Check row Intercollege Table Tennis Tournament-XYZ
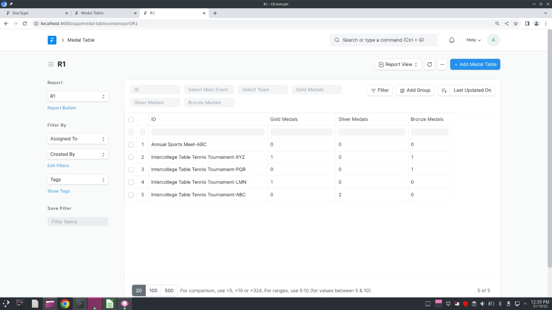 click(131, 157)
